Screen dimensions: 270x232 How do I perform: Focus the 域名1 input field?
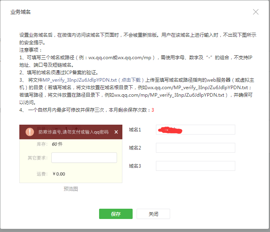[195, 130]
